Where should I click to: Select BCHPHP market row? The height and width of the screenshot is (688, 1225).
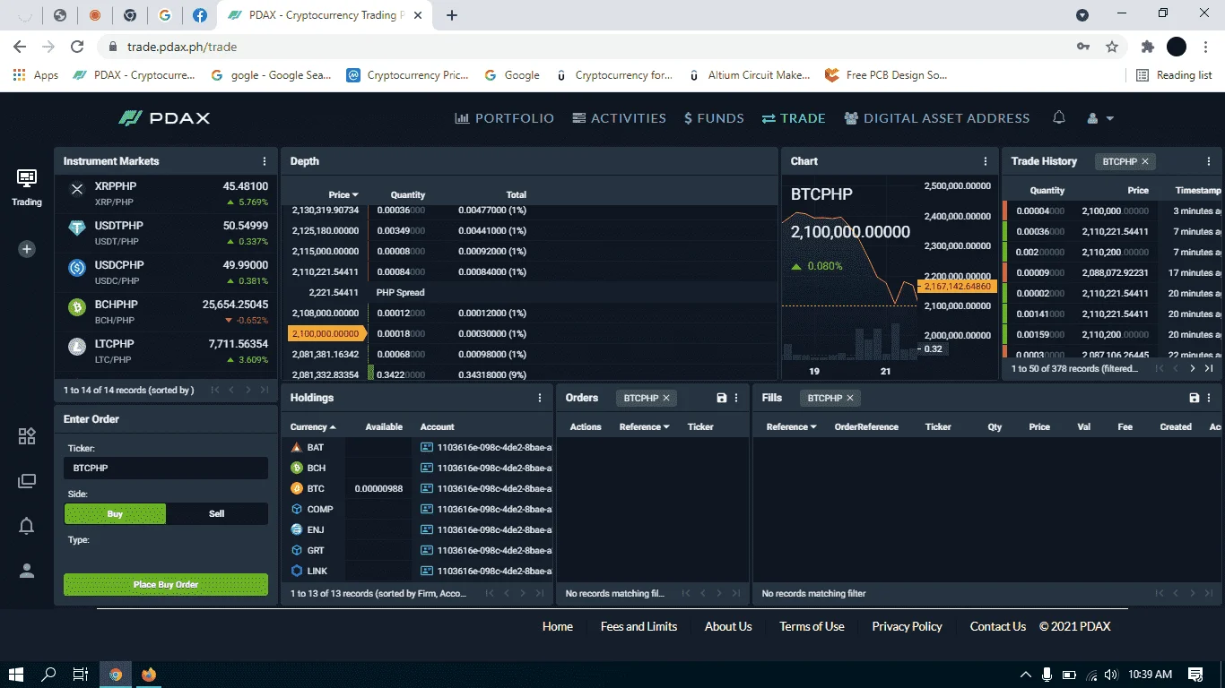pos(166,312)
